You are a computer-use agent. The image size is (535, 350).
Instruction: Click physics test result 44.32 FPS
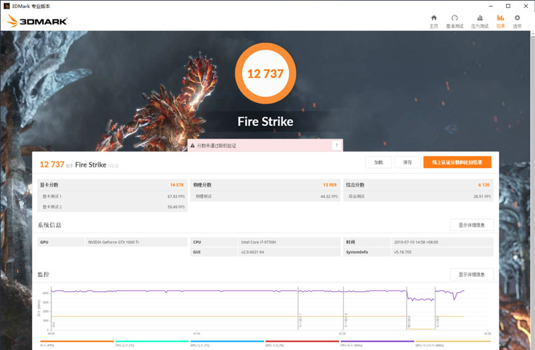[329, 196]
